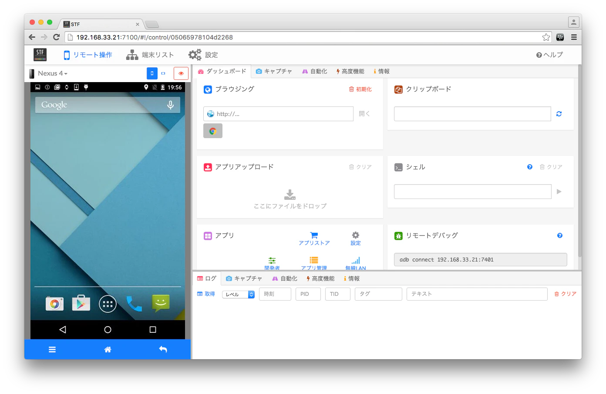This screenshot has height=394, width=606.
Task: Click the browsing URL input field
Action: (x=278, y=114)
